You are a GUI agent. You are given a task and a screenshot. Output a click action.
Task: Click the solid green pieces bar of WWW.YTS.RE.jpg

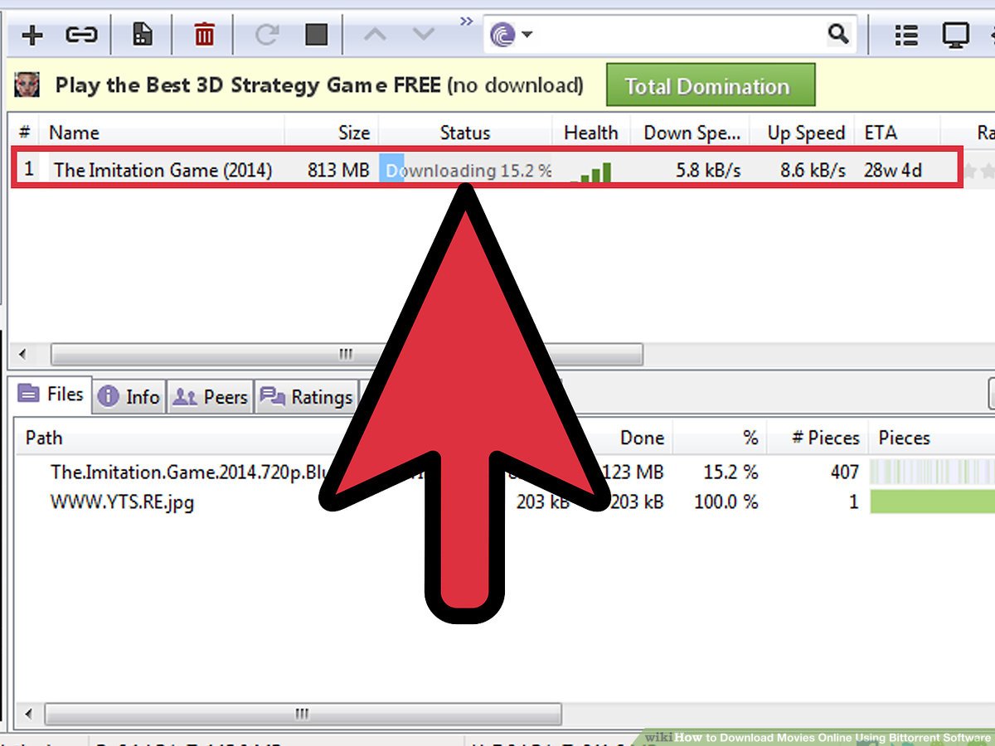[x=932, y=501]
